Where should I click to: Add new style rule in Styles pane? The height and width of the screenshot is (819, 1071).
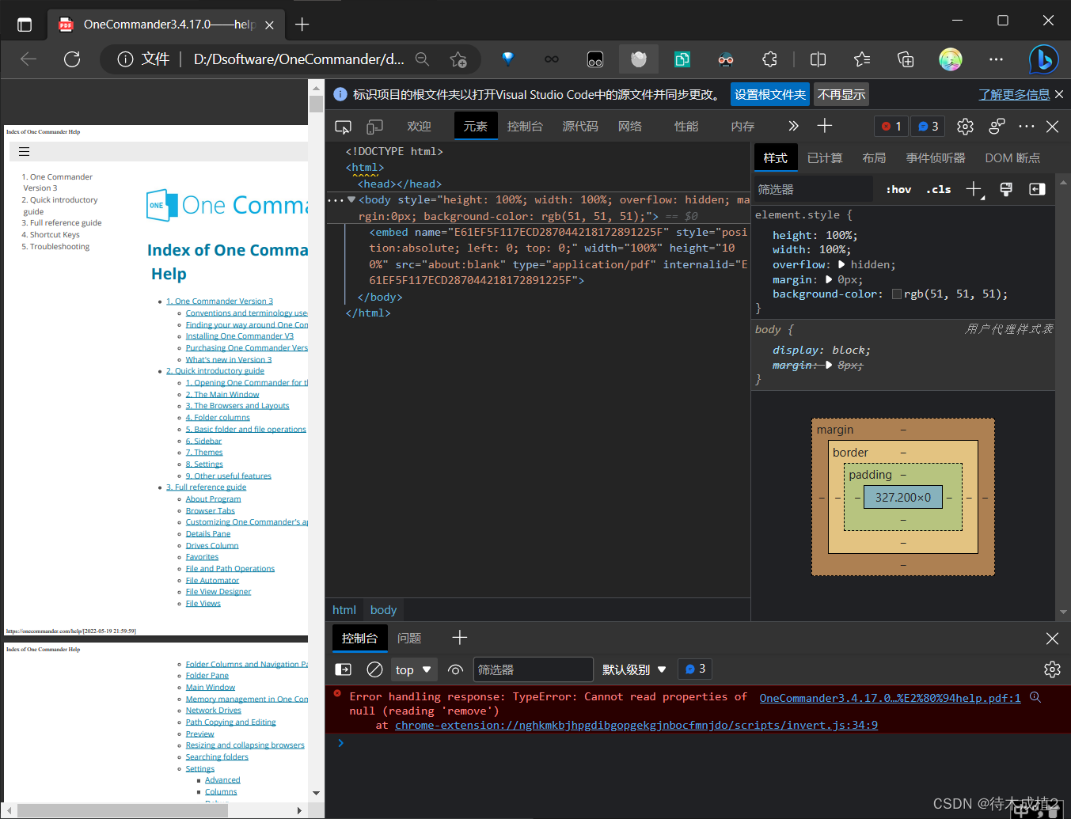(974, 189)
